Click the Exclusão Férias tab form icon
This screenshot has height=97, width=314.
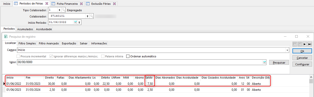coord(88,4)
